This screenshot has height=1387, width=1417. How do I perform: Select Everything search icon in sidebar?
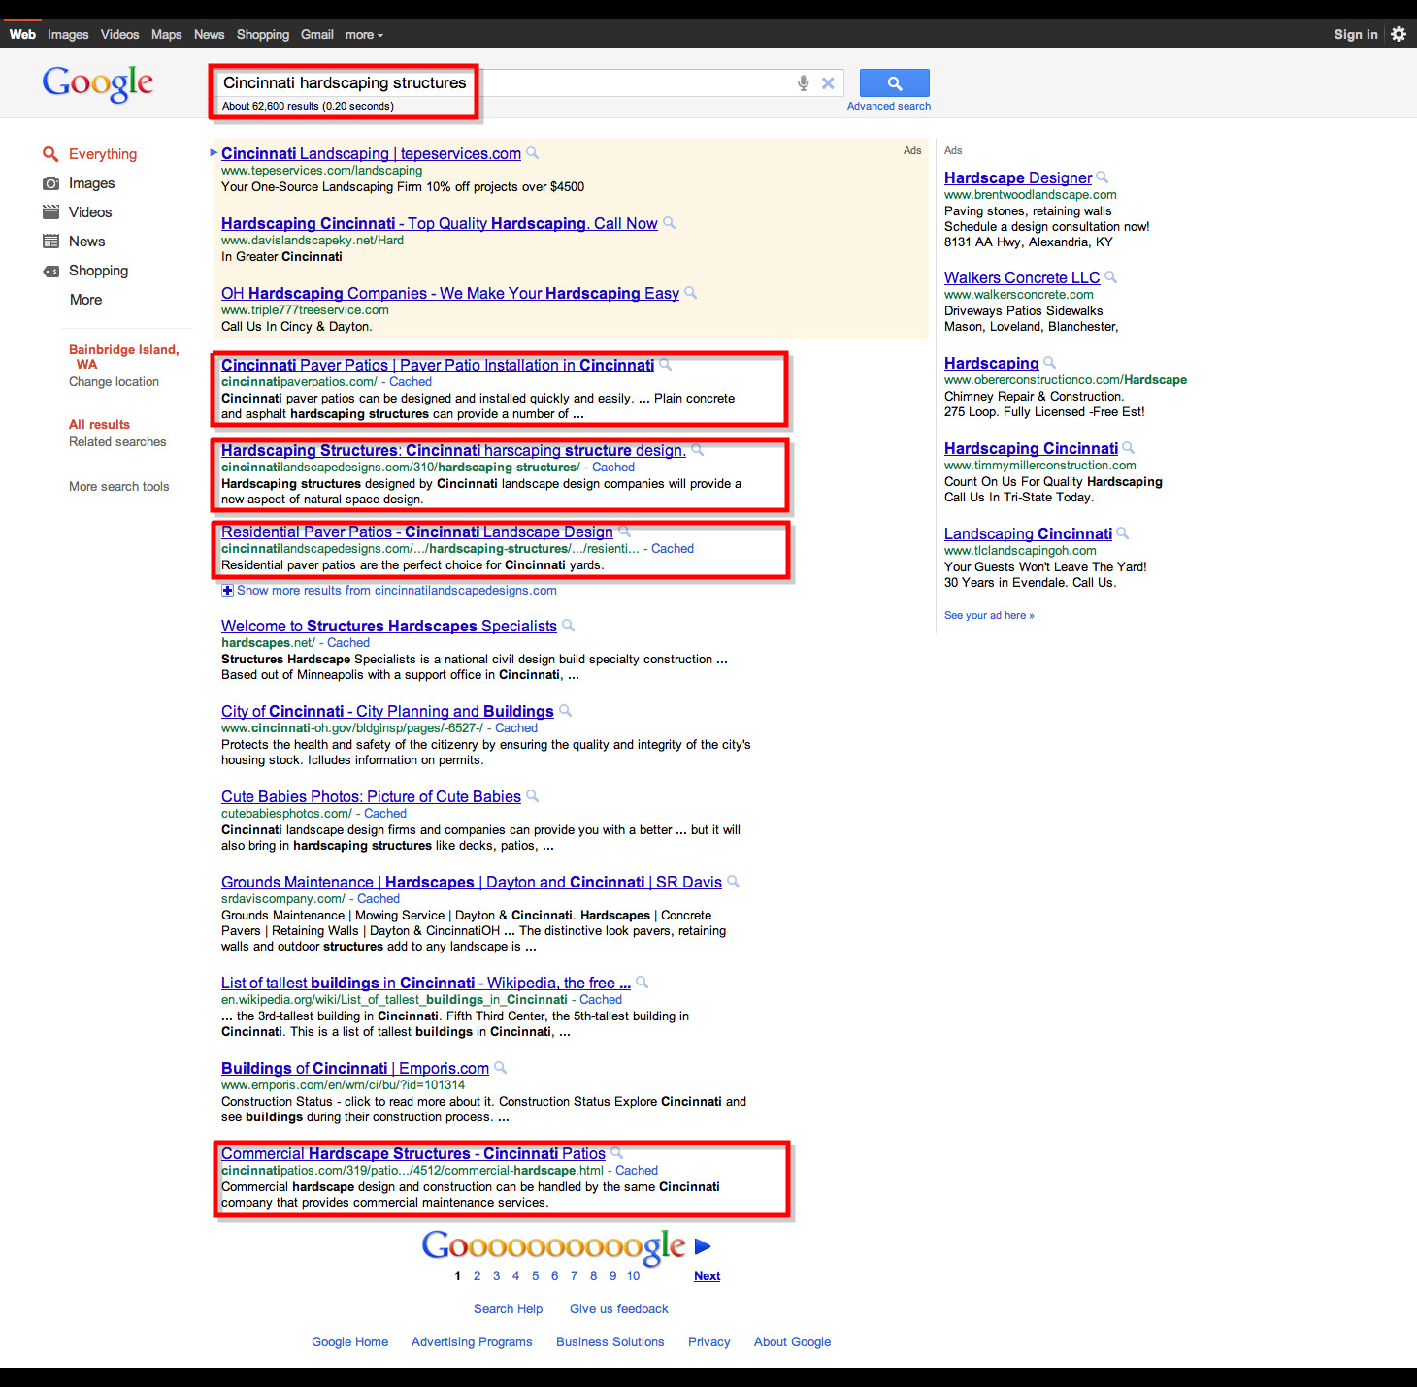[50, 154]
